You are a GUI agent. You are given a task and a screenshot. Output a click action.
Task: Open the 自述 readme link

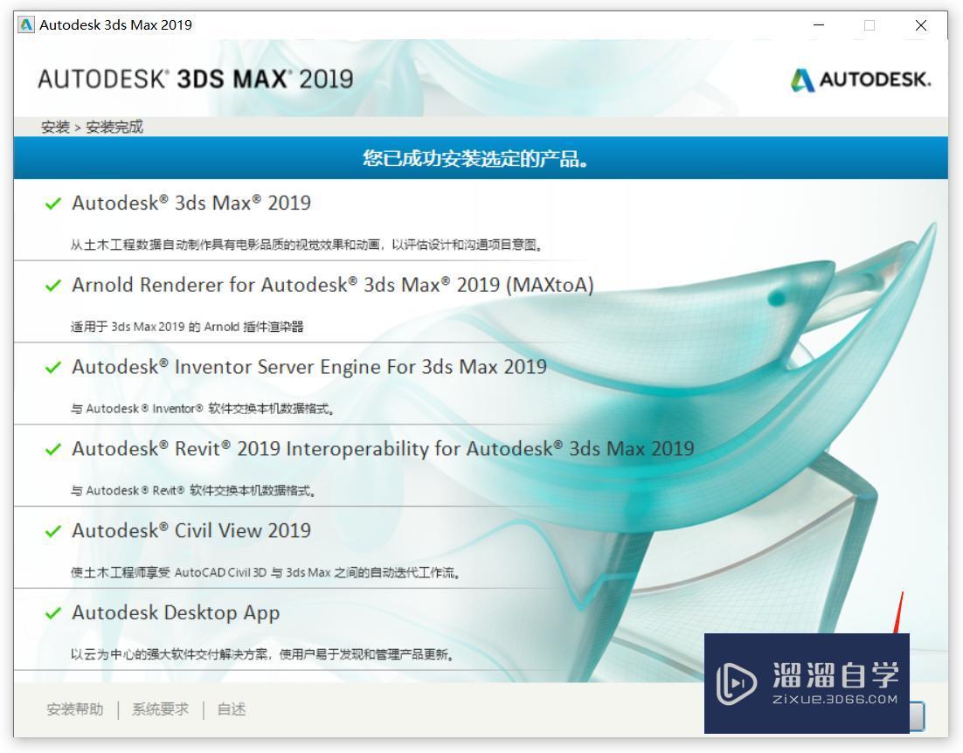tap(231, 710)
